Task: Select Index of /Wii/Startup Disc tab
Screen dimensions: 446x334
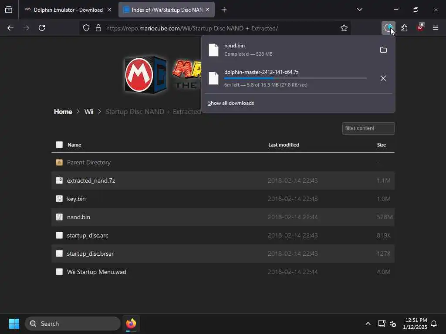Action: tap(166, 10)
